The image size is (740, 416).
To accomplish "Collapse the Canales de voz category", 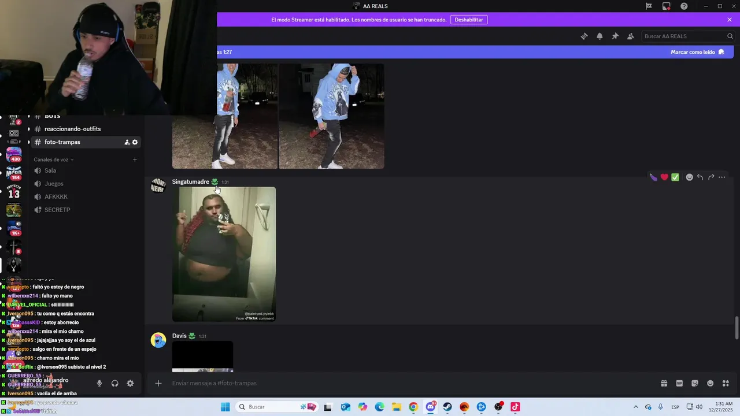I will click(54, 159).
